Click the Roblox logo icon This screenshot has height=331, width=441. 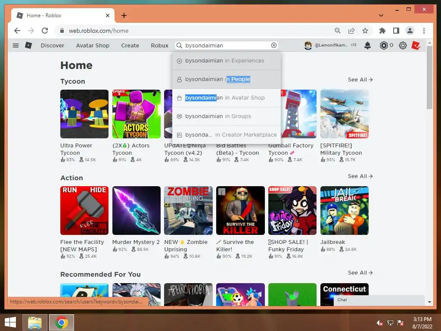tap(28, 45)
